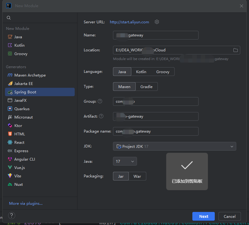Screen dimensions: 249x225
Task: Open the start.aliyun.com server URL link
Action: (129, 22)
